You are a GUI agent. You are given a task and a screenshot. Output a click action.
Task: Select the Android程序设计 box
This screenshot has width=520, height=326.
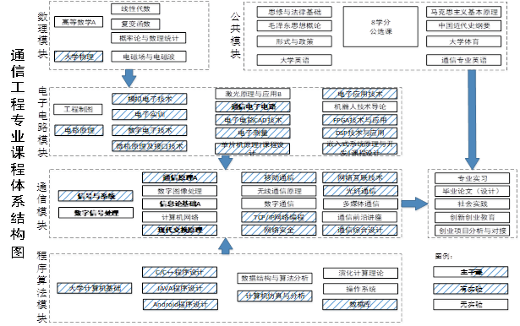pyautogui.click(x=180, y=304)
